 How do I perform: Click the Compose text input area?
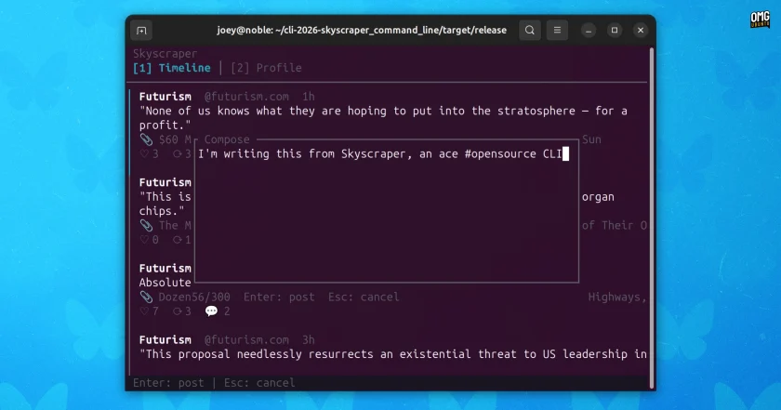[x=387, y=211]
